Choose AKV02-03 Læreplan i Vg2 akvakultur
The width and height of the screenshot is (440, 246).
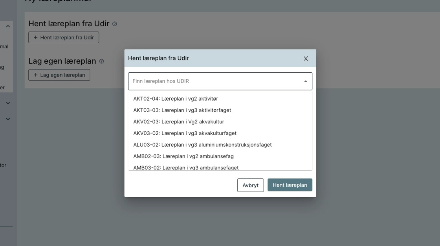(179, 122)
